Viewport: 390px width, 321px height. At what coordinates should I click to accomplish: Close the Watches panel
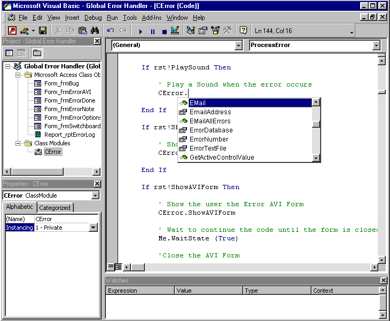pos(384,280)
